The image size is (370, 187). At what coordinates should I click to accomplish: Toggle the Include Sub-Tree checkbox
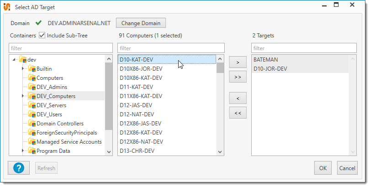click(42, 35)
